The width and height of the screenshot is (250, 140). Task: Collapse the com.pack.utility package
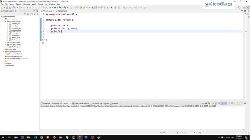tap(6, 45)
